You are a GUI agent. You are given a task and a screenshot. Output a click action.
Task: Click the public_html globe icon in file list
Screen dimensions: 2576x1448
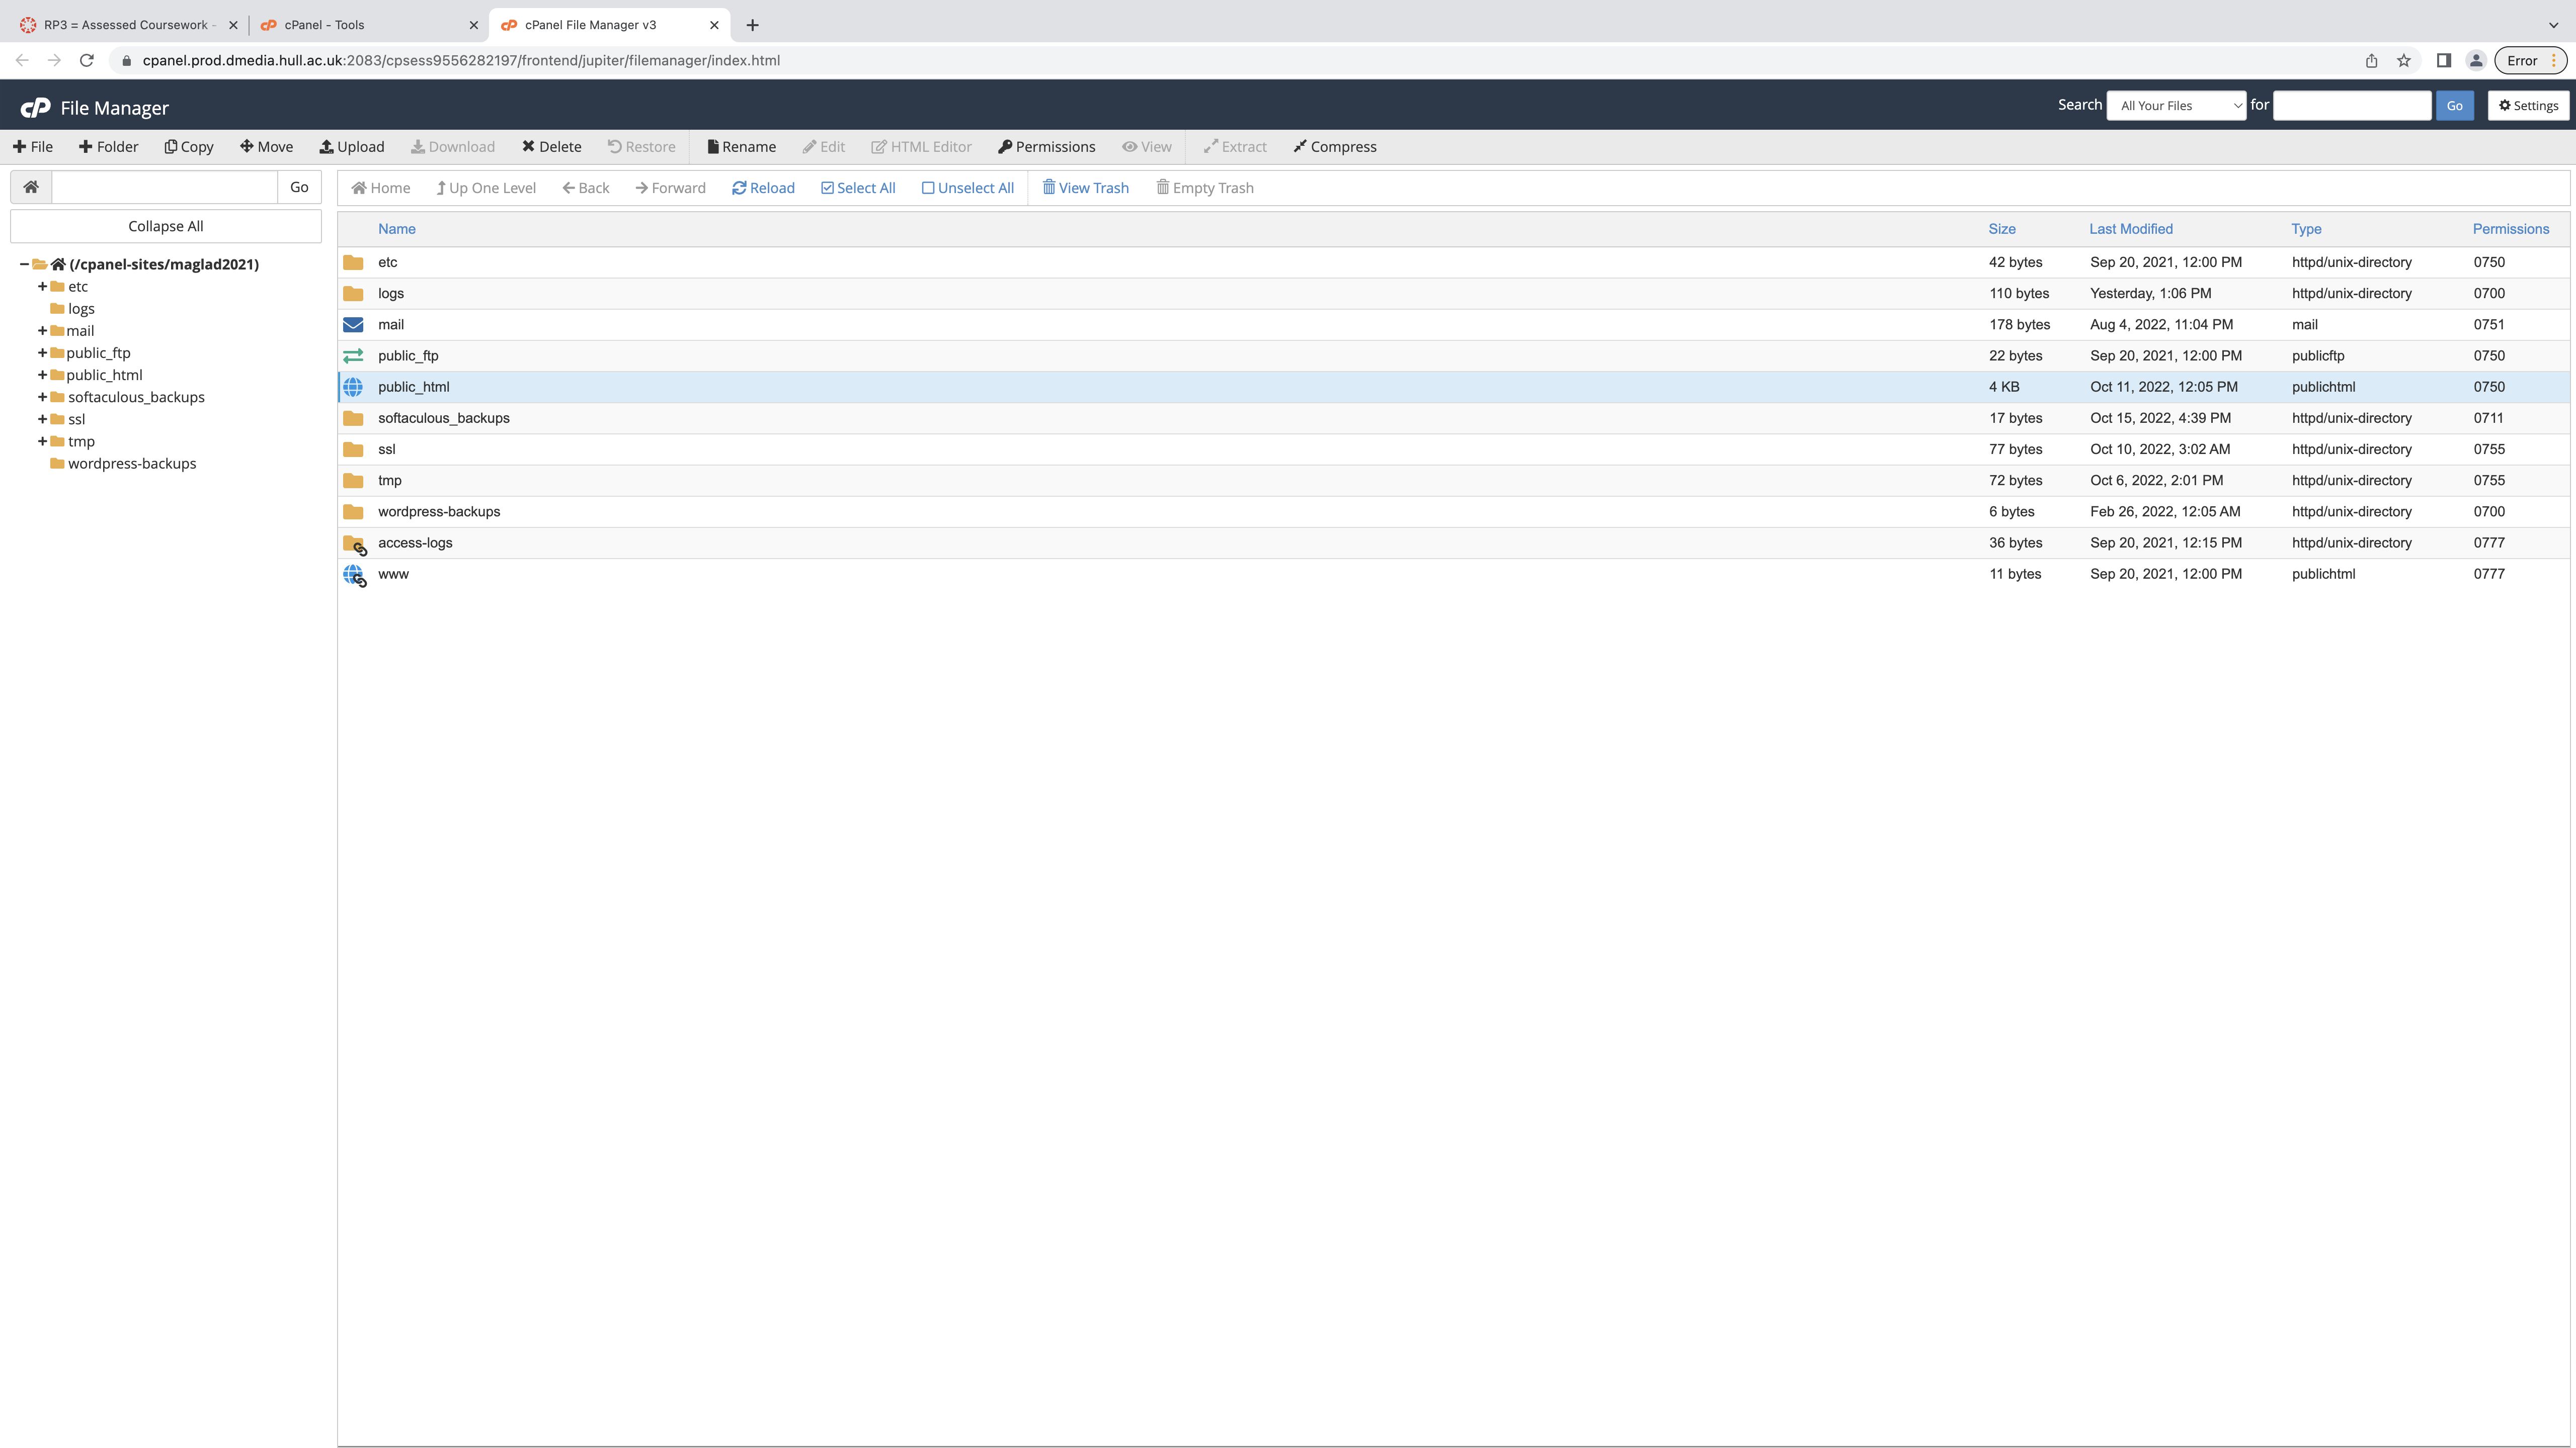pyautogui.click(x=353, y=387)
